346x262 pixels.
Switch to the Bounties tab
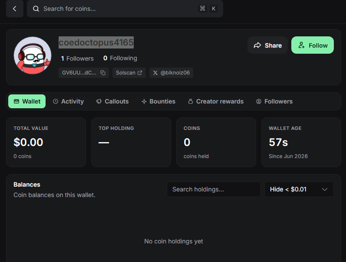[x=158, y=101]
